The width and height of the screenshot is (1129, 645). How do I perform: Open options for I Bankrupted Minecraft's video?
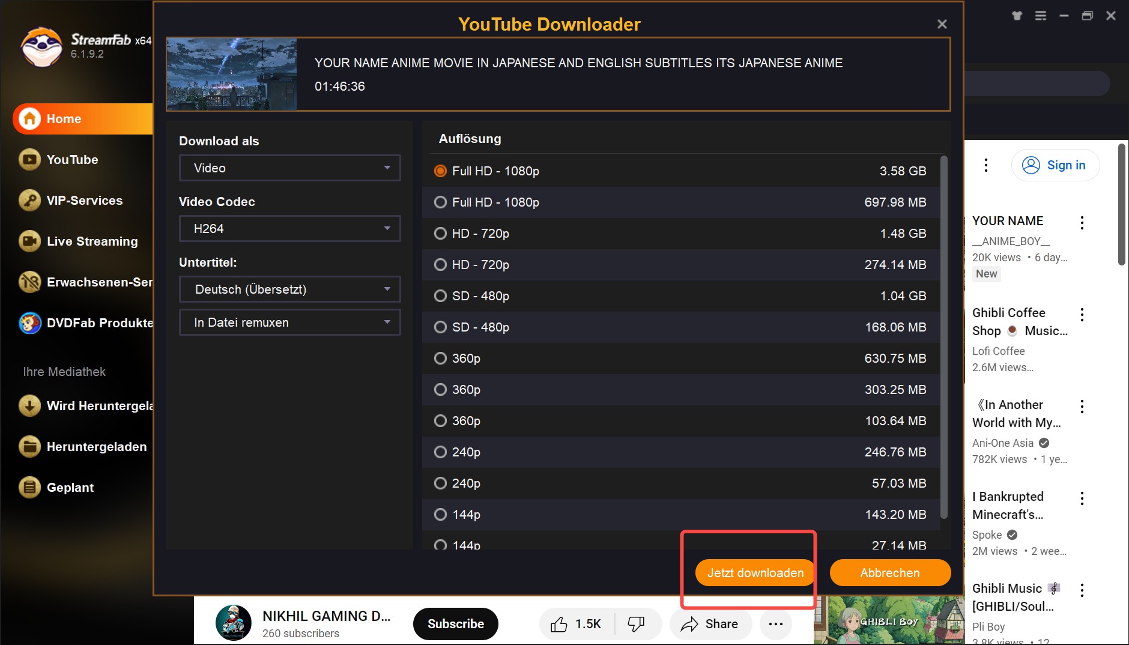tap(1082, 498)
